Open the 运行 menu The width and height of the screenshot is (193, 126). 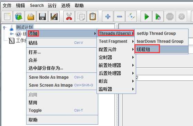[x=52, y=6]
